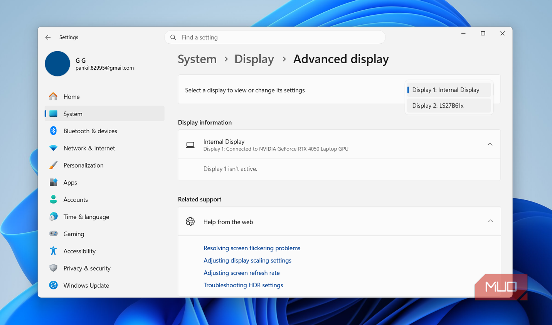Open the Apps settings page
Viewport: 552px width, 325px height.
click(x=104, y=182)
